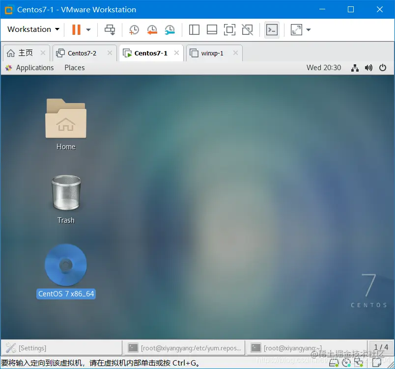Open the Workstation menu

33,29
